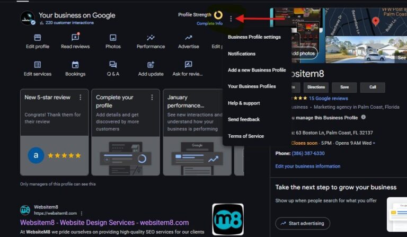Image resolution: width=407 pixels, height=237 pixels.
Task: Click the Start advertising button
Action: click(x=303, y=223)
